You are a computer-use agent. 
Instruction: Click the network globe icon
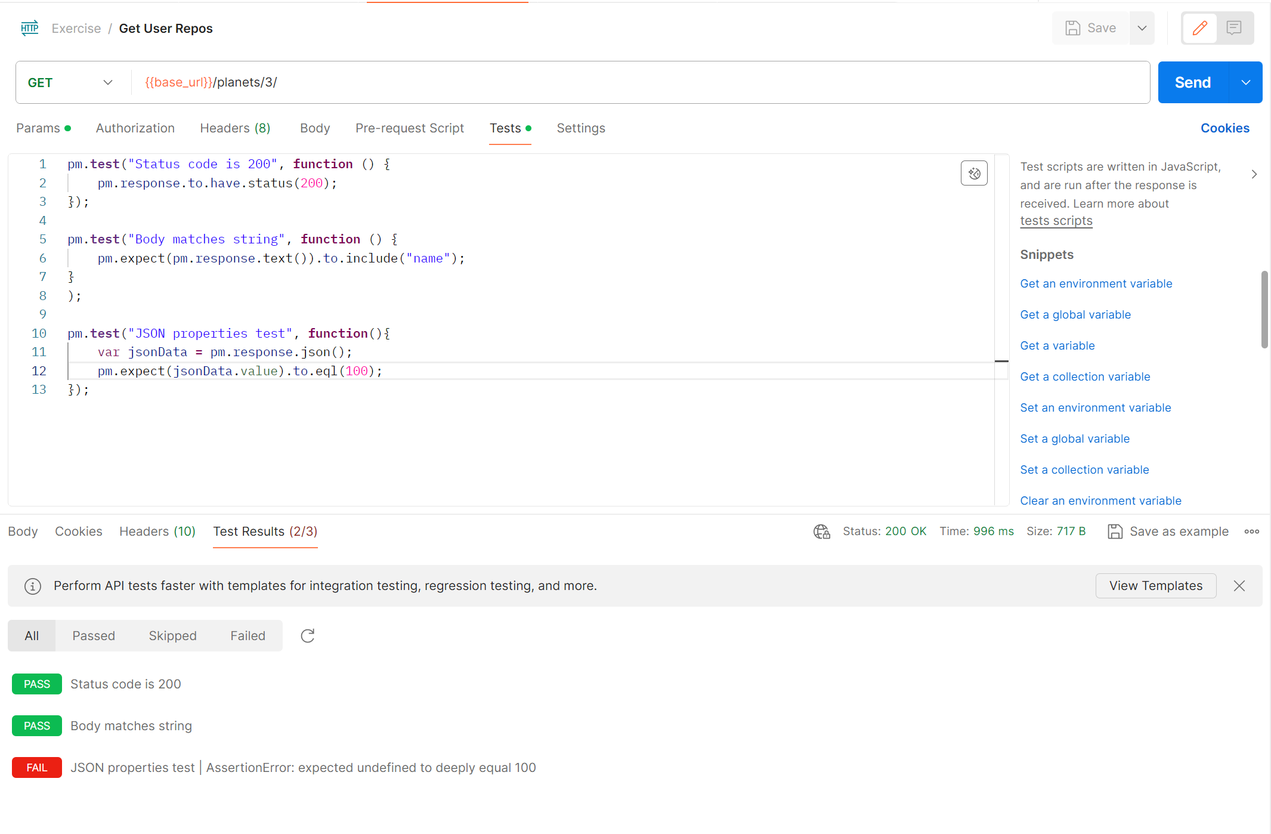[821, 532]
